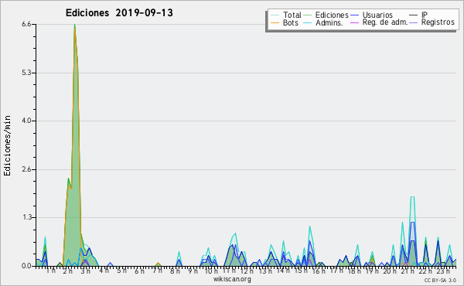Click the 1.3 y-axis value
The image size is (464, 286).
tap(26, 217)
